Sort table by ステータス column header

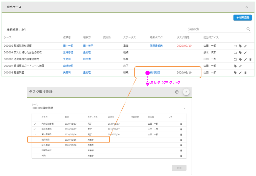[x=129, y=37]
